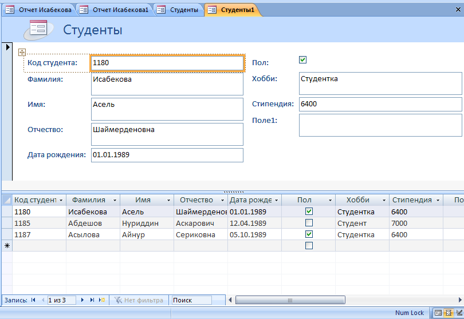Viewport: 464px width, 319px height.
Task: Toggle the Пол checkbox in form
Action: click(303, 59)
